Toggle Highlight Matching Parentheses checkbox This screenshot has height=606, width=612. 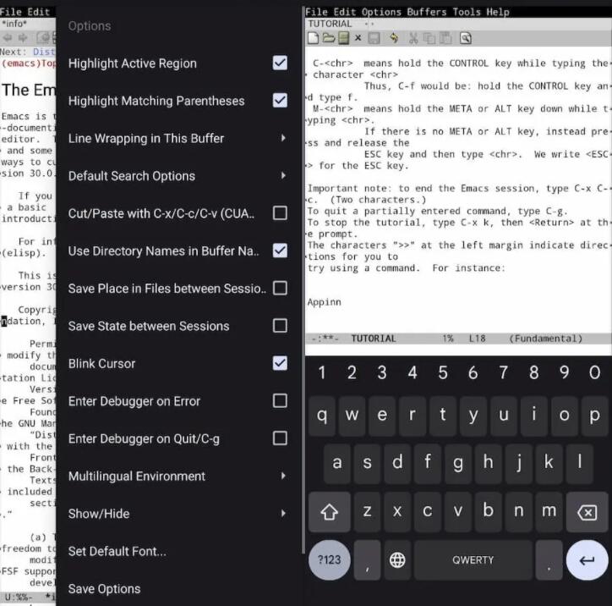coord(280,101)
